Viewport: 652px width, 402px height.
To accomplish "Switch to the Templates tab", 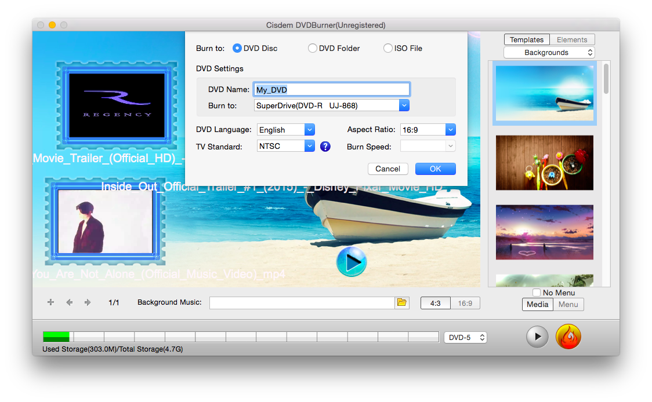I will [x=527, y=39].
